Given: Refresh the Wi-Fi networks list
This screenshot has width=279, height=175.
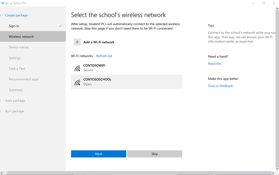Looking at the screenshot, I should (104, 56).
